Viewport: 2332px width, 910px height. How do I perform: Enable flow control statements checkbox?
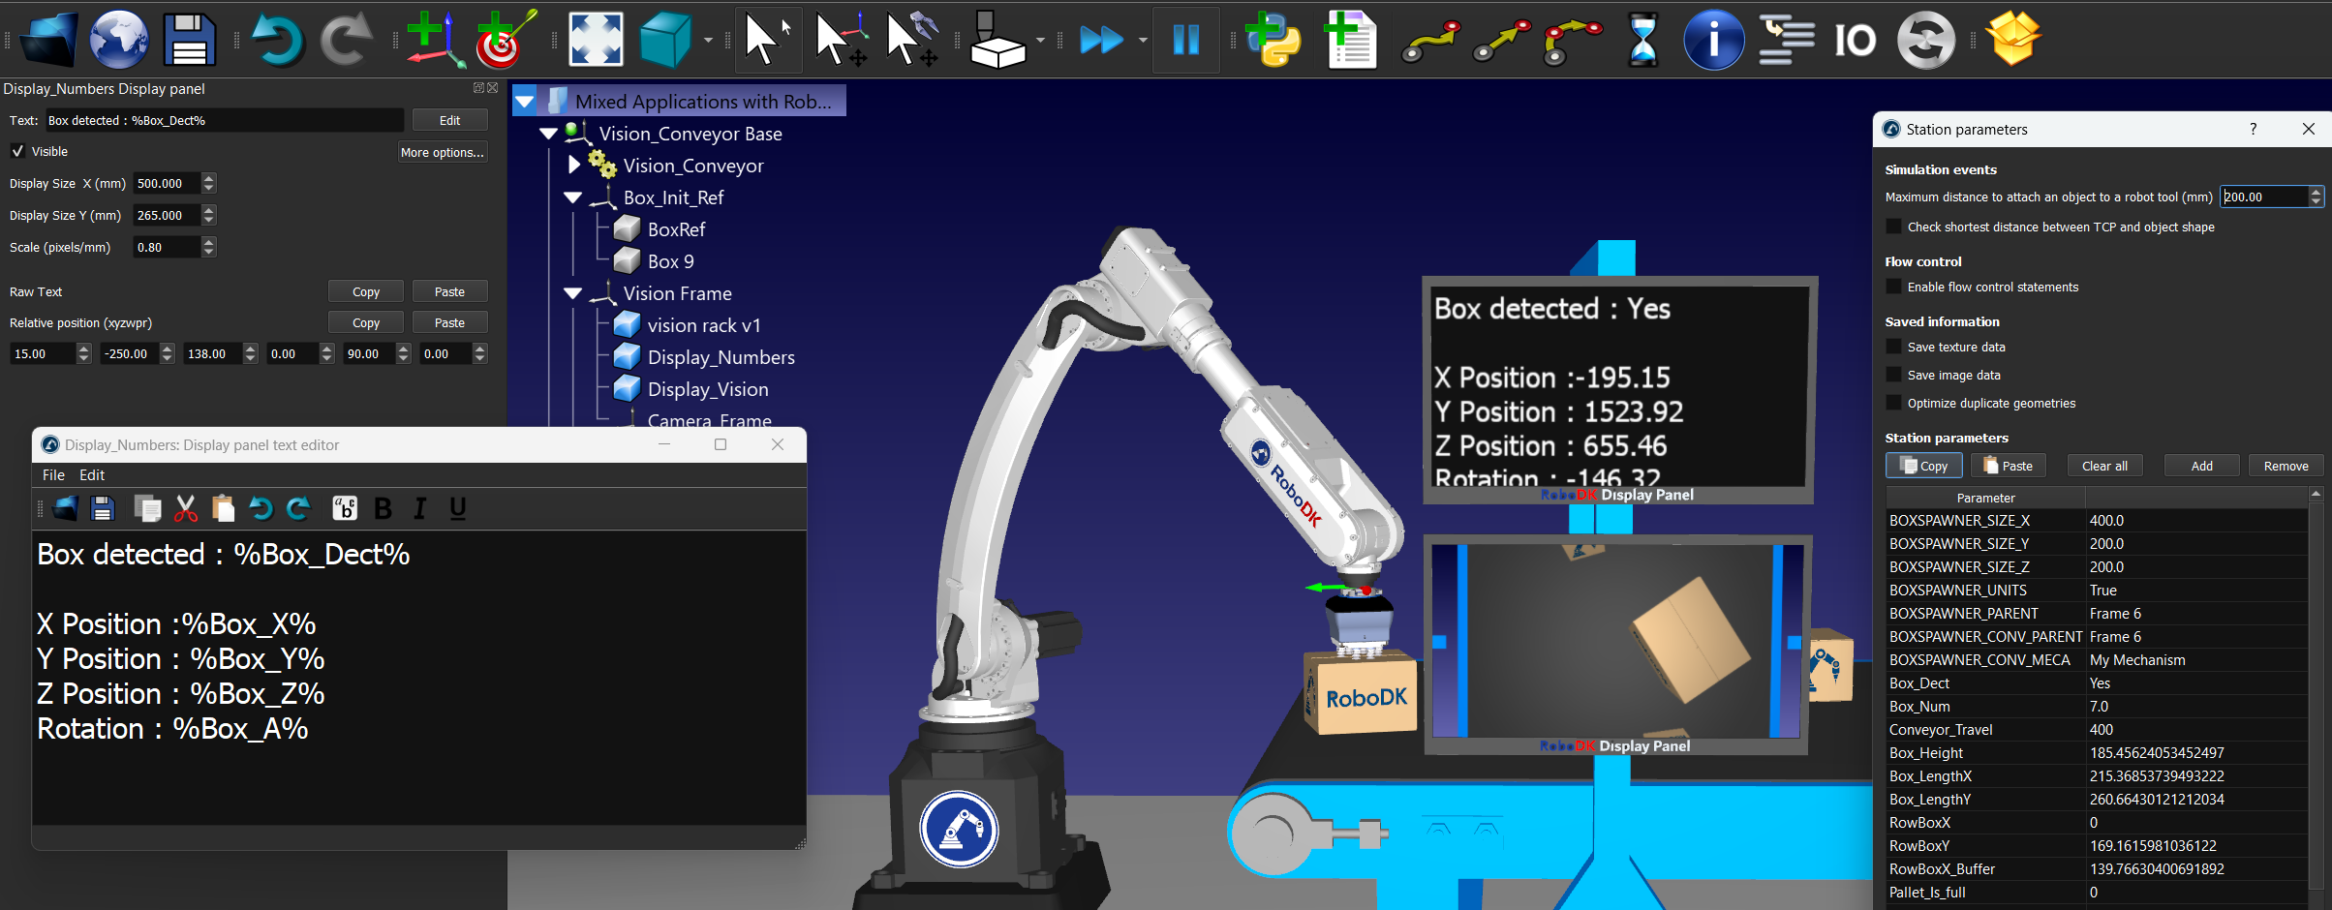[x=1894, y=287]
